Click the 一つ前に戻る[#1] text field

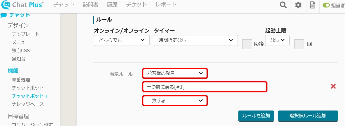pos(205,87)
